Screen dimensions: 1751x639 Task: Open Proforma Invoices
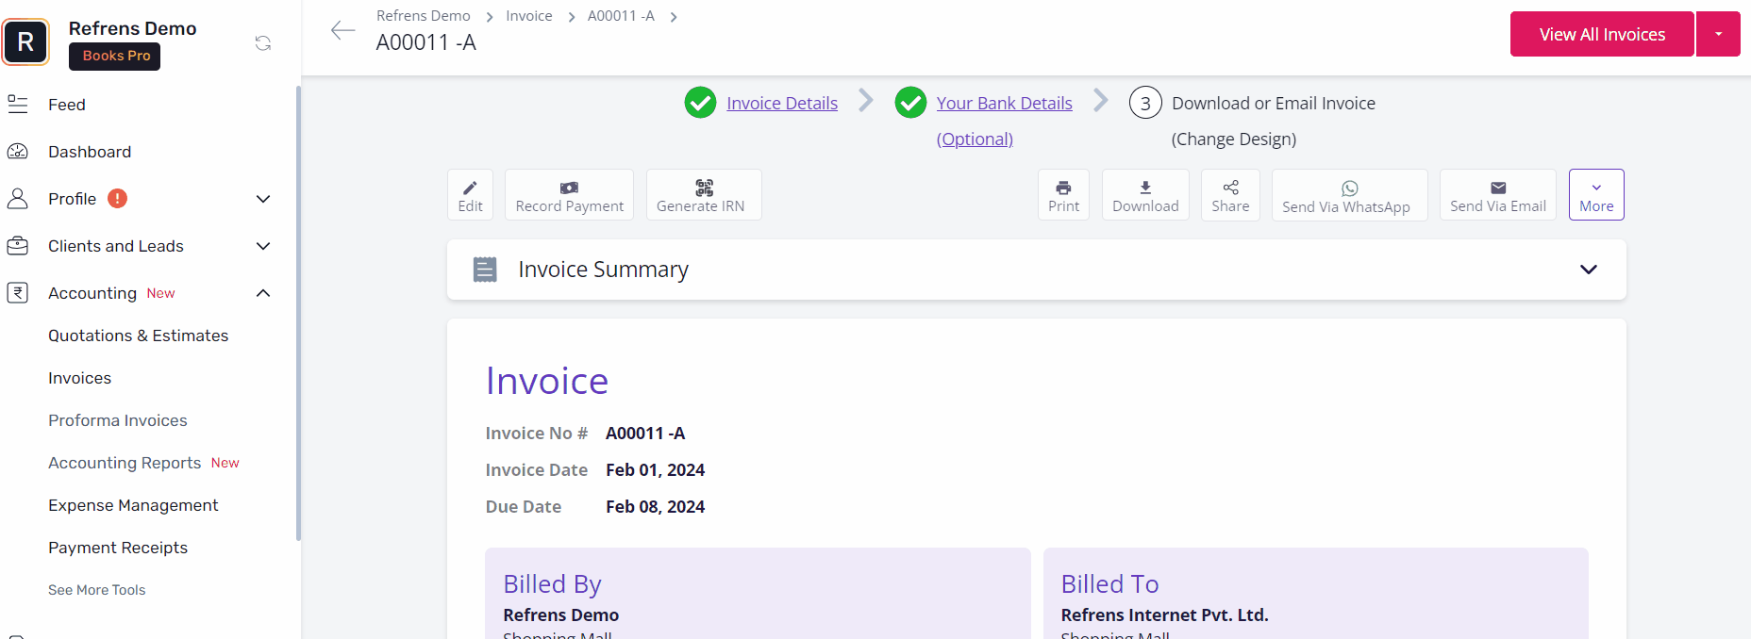(x=118, y=420)
